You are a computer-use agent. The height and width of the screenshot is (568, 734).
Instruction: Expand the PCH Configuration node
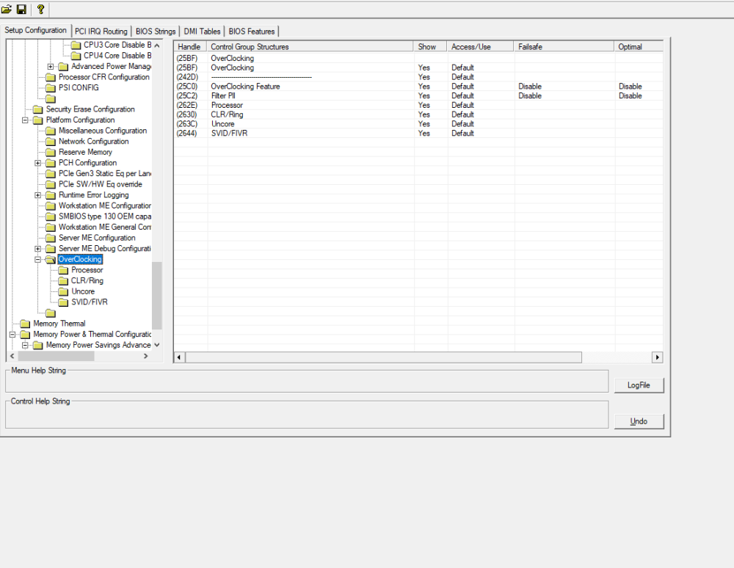click(x=38, y=164)
